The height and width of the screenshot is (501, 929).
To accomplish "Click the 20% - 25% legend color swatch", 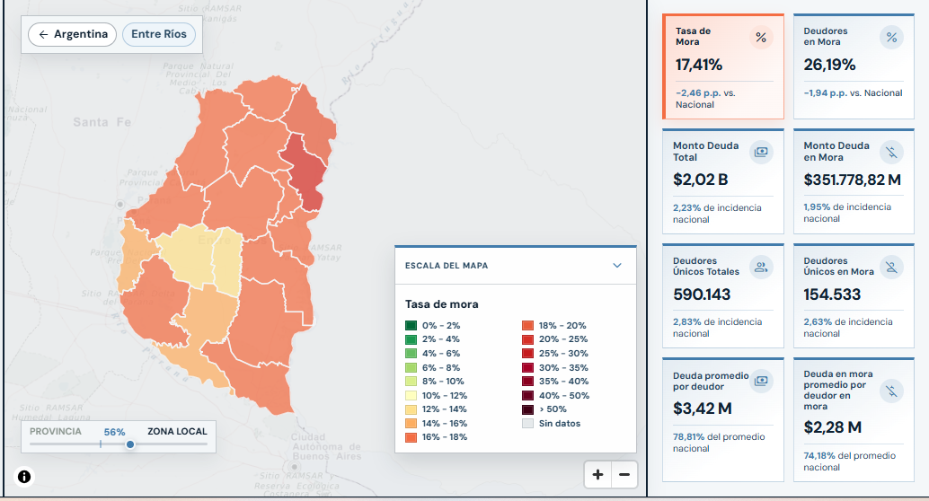I will pyautogui.click(x=528, y=339).
